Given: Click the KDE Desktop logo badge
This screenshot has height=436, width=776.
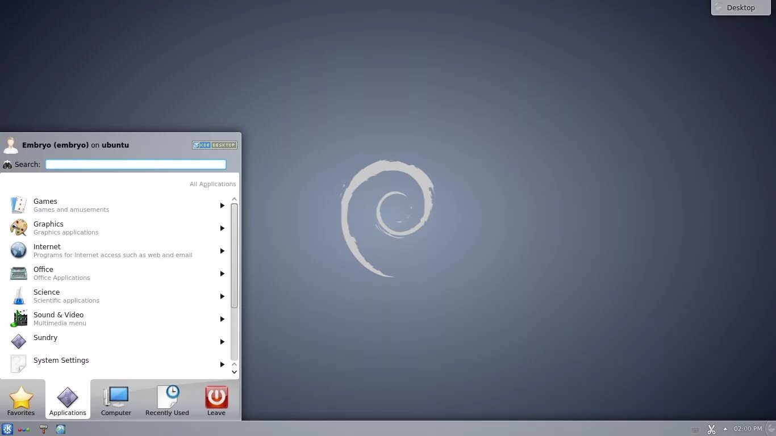Looking at the screenshot, I should point(215,145).
